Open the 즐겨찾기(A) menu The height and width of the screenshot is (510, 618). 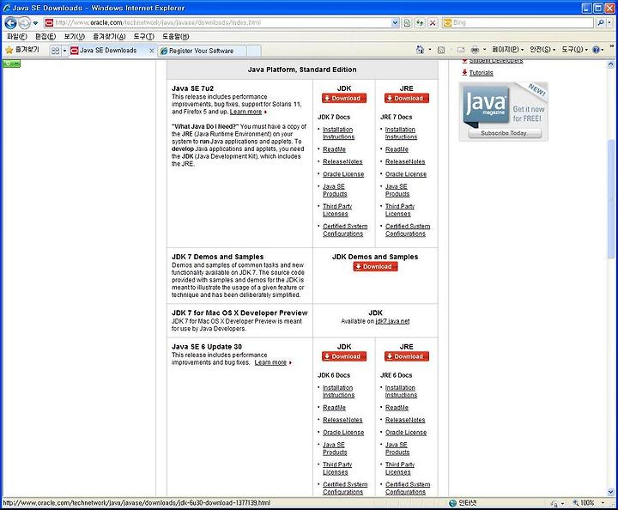109,37
